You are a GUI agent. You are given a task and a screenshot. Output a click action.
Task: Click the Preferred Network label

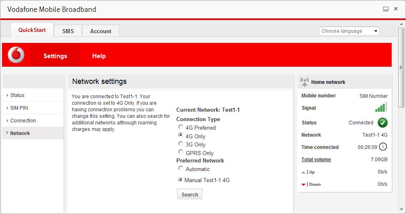200,160
